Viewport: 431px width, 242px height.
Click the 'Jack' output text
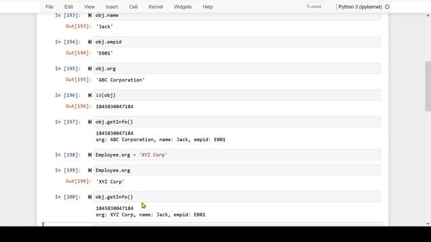click(x=104, y=27)
